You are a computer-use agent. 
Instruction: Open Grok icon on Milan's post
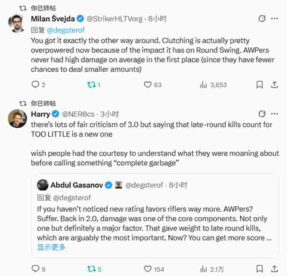pos(262,19)
